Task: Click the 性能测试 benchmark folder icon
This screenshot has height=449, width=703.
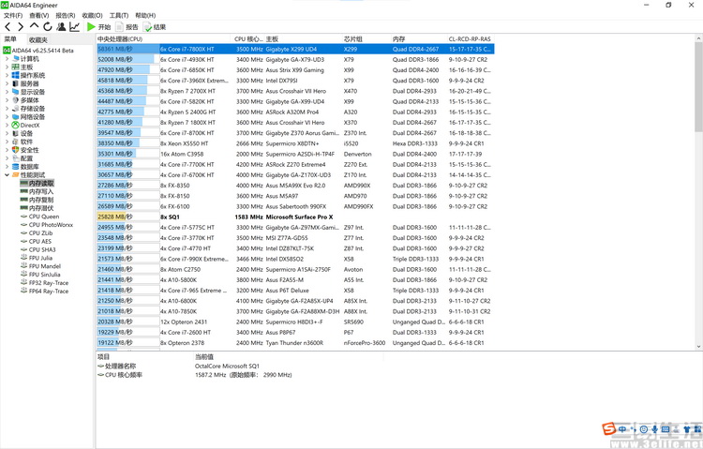Action: [16, 175]
